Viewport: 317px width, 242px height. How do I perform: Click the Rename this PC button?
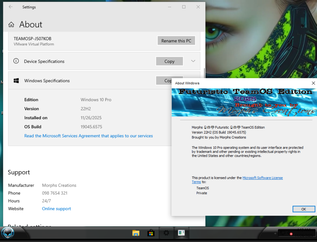[176, 41]
